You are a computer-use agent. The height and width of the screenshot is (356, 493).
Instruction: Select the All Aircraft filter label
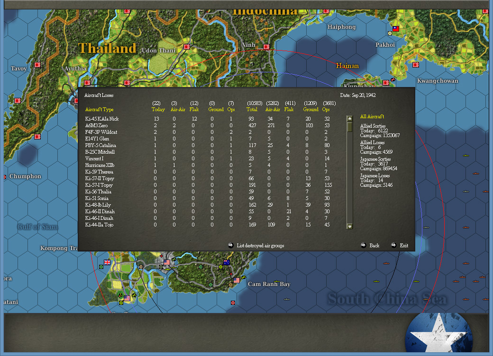(372, 116)
